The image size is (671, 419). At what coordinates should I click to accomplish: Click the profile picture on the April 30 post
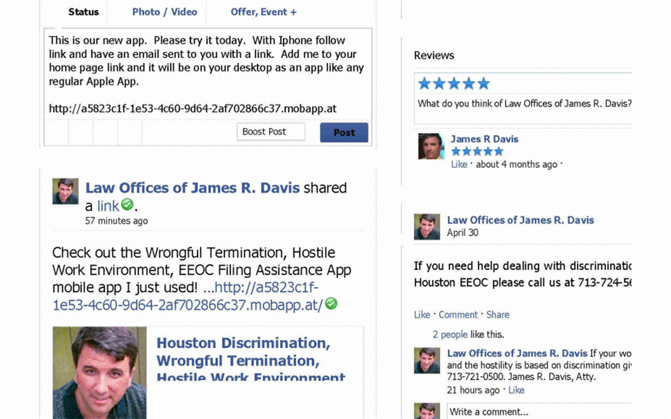click(x=427, y=227)
